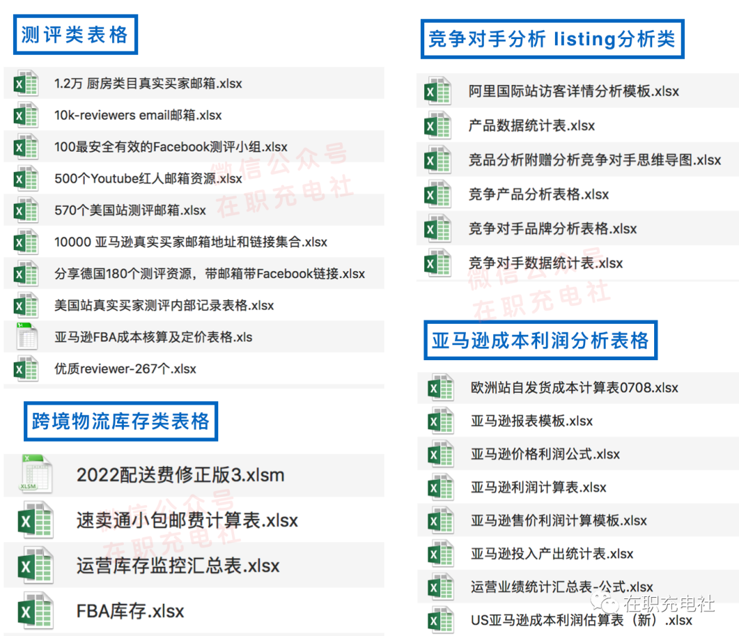This screenshot has width=739, height=636.
Task: Select the icon for 美国站真实买家测评内部记录表格.xlsx
Action: point(26,305)
